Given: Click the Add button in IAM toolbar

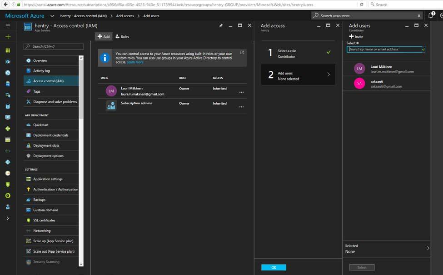Looking at the screenshot, I should coord(104,36).
